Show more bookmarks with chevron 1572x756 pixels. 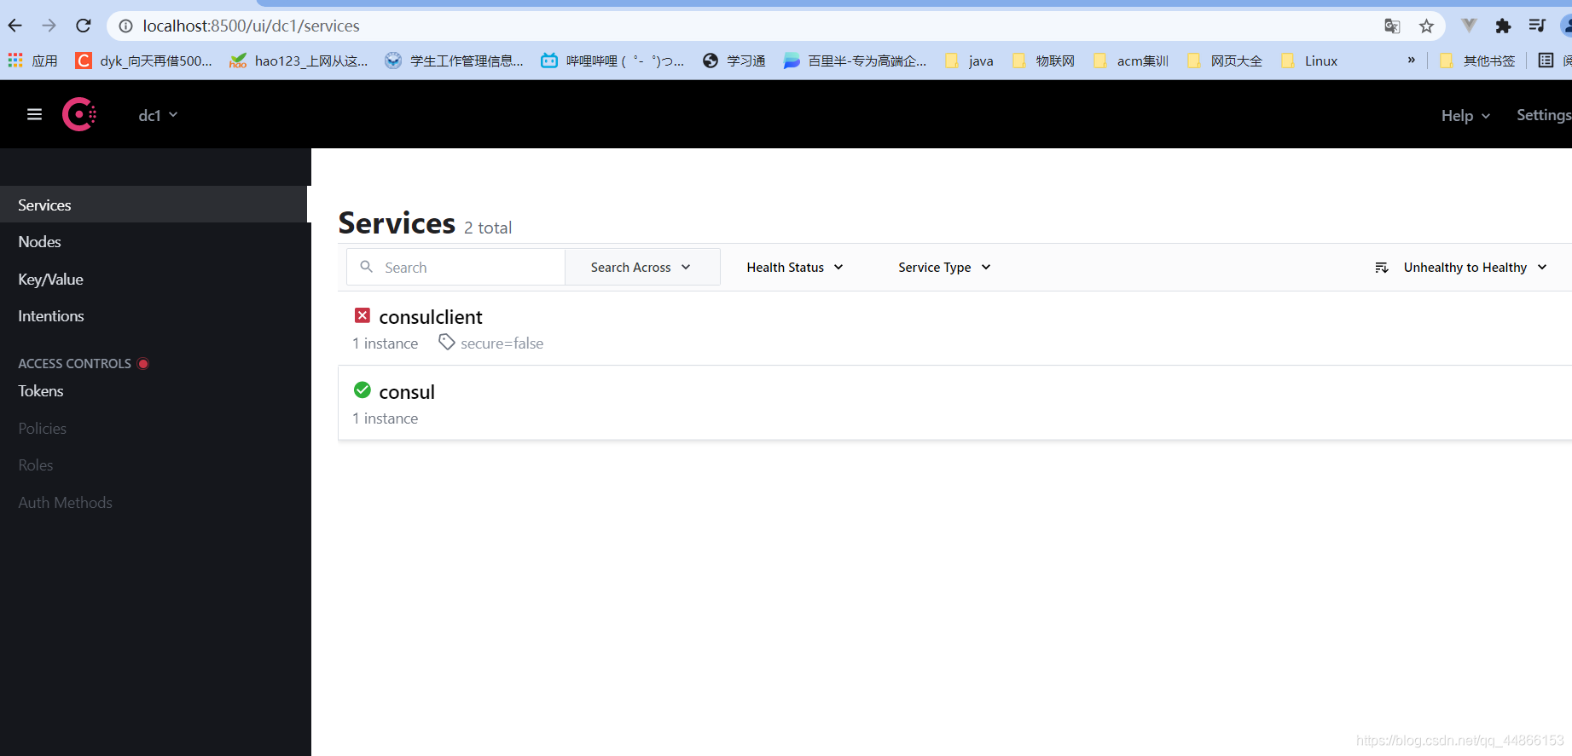[1412, 60]
